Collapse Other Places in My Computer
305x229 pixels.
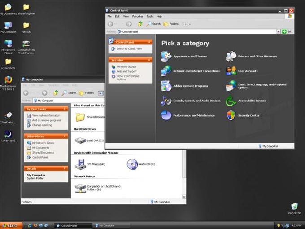(x=65, y=137)
